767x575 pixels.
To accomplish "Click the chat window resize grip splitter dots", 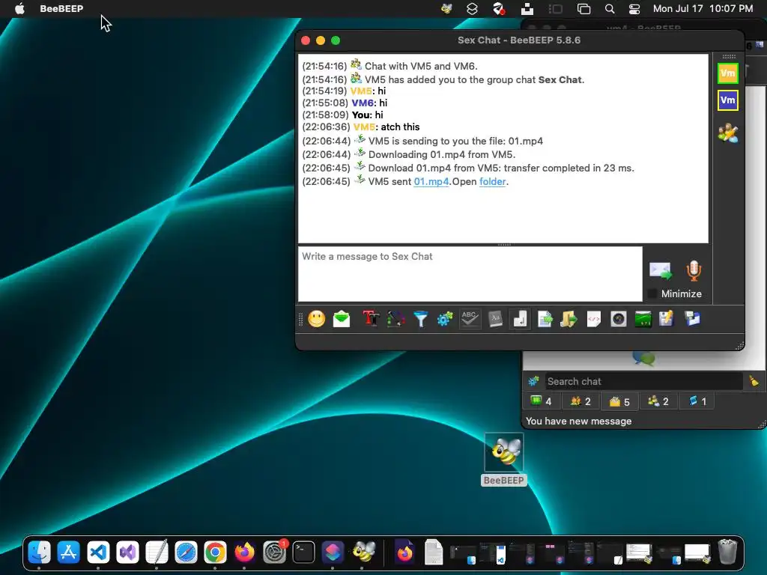I will (504, 245).
